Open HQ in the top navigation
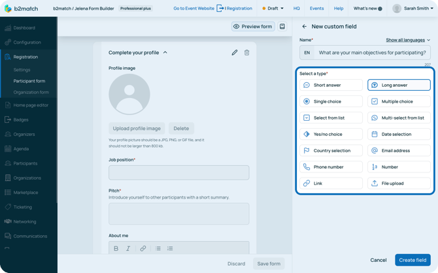This screenshot has width=438, height=273. (296, 8)
